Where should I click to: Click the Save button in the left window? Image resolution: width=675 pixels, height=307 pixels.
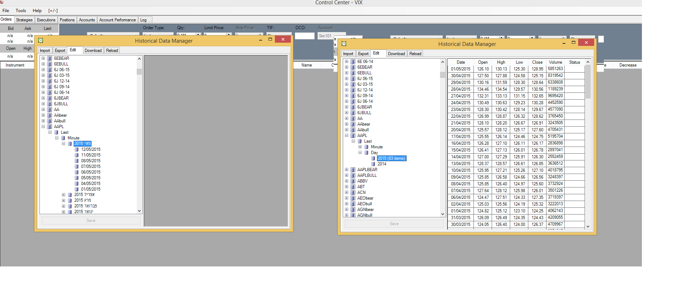point(91,221)
